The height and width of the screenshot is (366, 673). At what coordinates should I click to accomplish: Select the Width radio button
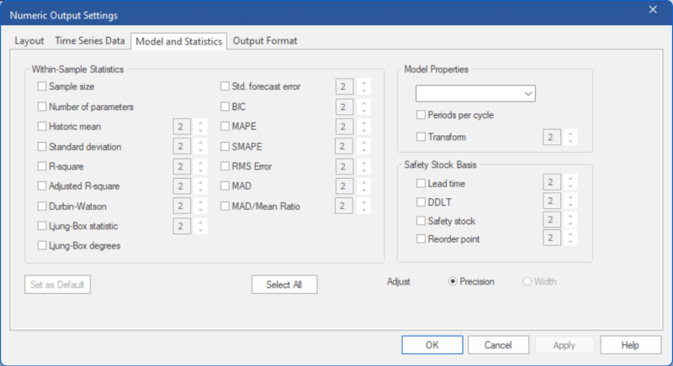(527, 281)
